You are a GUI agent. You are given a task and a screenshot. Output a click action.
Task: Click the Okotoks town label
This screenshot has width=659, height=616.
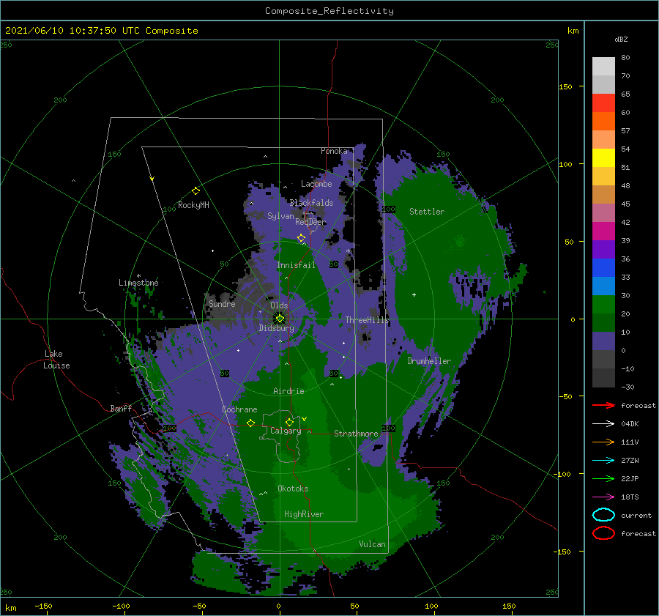click(x=293, y=489)
